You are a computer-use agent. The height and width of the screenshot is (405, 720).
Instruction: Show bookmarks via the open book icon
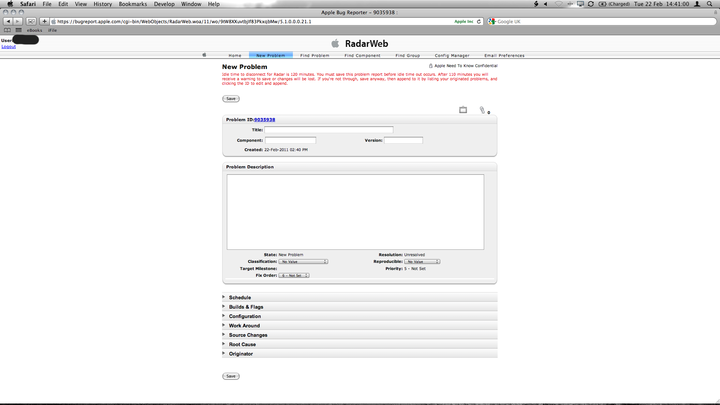7,30
